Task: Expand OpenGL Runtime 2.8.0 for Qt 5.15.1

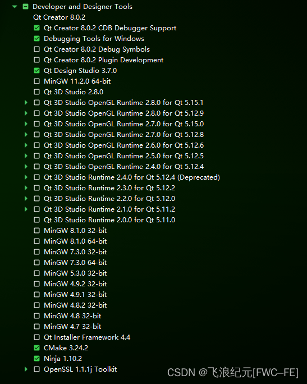Action: (26, 103)
